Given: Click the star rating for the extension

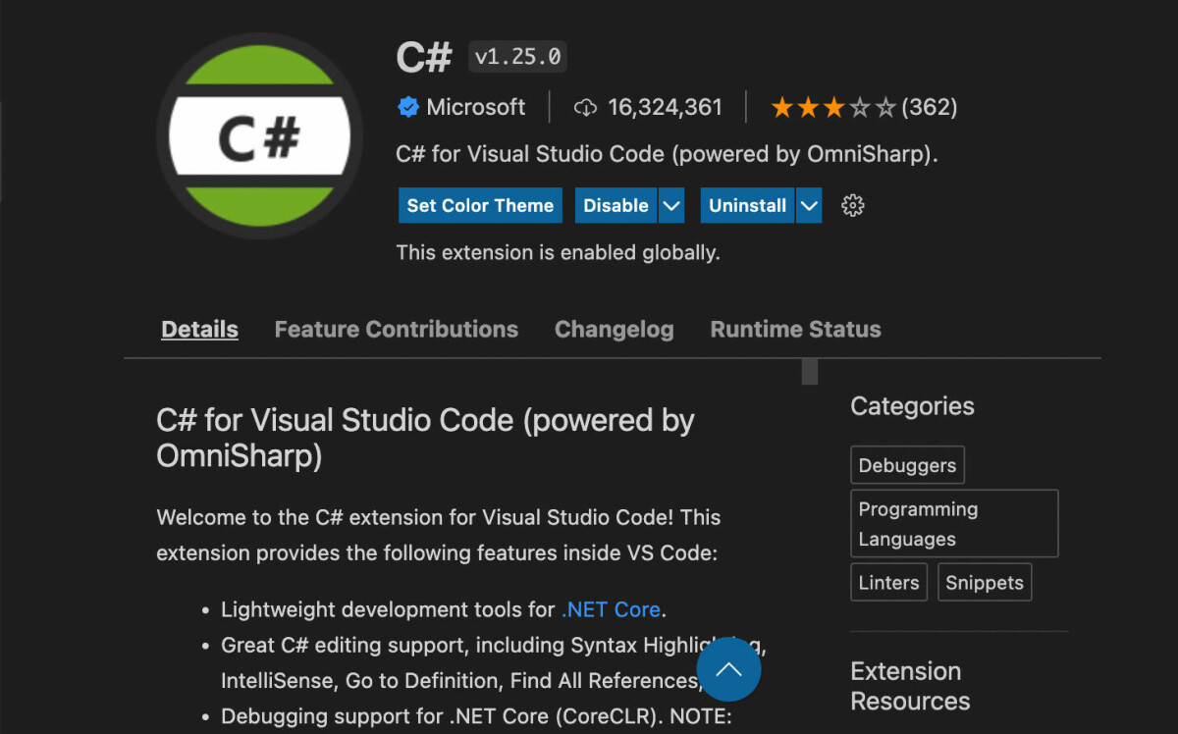Looking at the screenshot, I should pyautogui.click(x=832, y=107).
